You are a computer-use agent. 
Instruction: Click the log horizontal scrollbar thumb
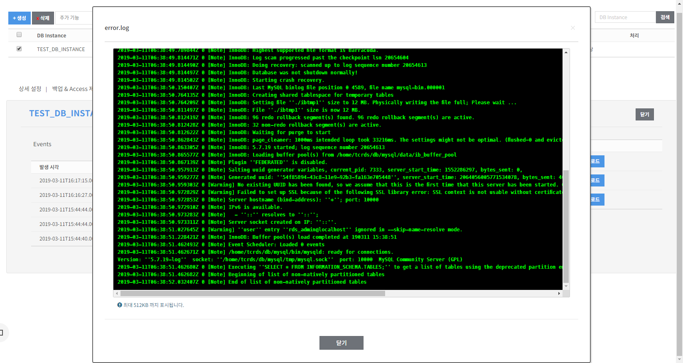(253, 293)
